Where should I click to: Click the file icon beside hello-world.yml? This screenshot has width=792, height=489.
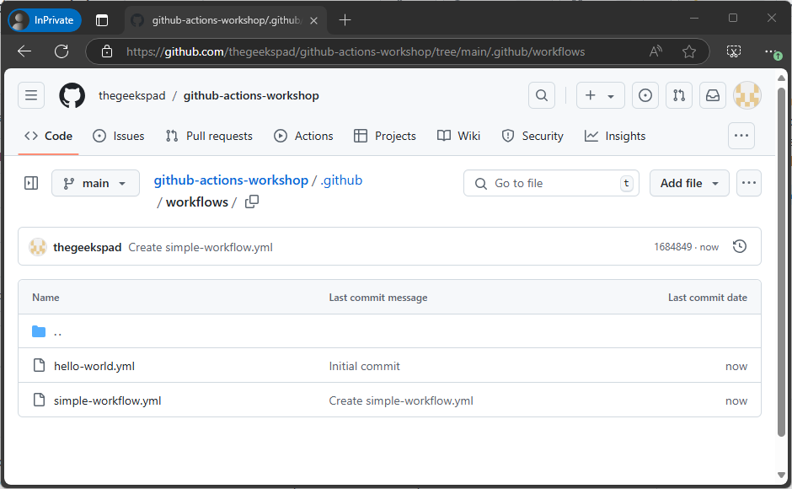[39, 365]
